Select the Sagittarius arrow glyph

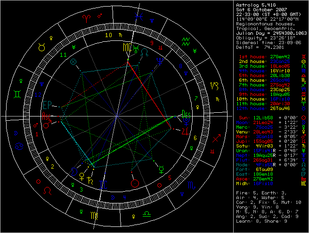click(x=216, y=139)
